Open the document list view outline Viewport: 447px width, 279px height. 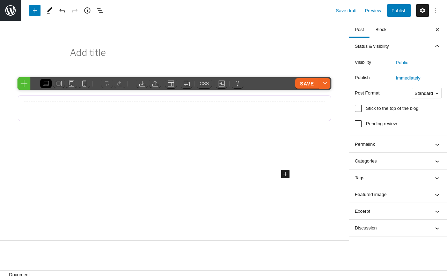pyautogui.click(x=100, y=10)
